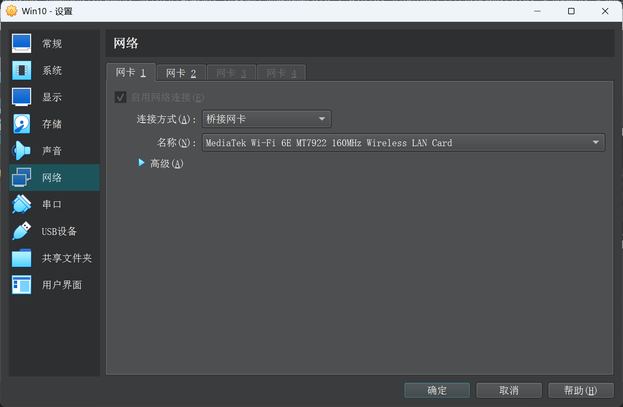Open the 连接方式 dropdown showing 桥接网卡

click(266, 119)
